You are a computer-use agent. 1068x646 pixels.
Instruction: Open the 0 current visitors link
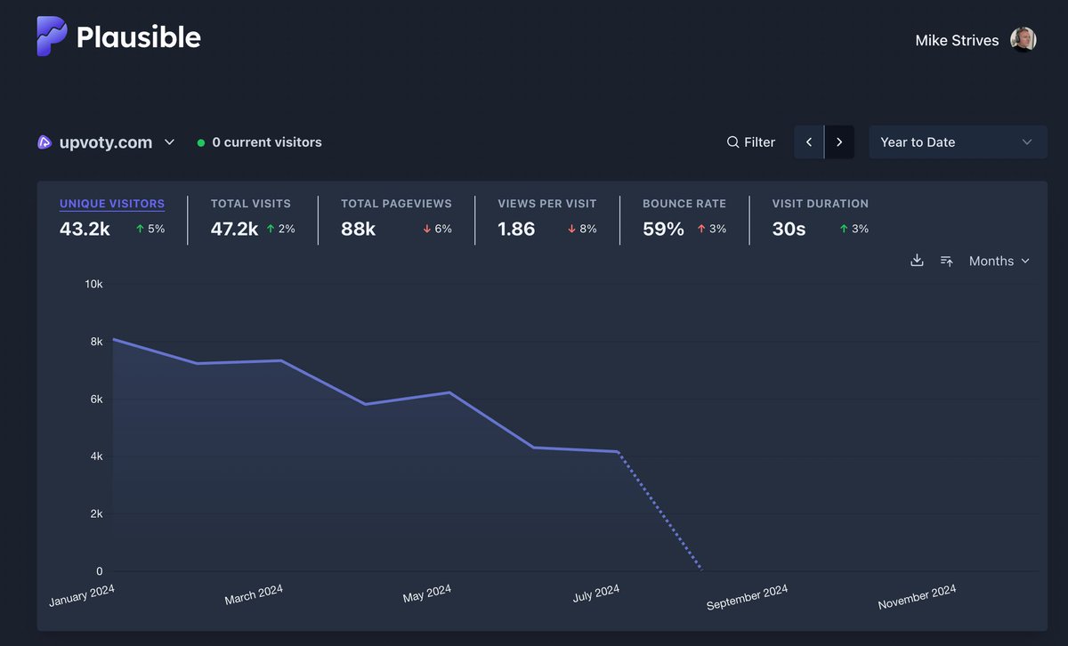(267, 142)
